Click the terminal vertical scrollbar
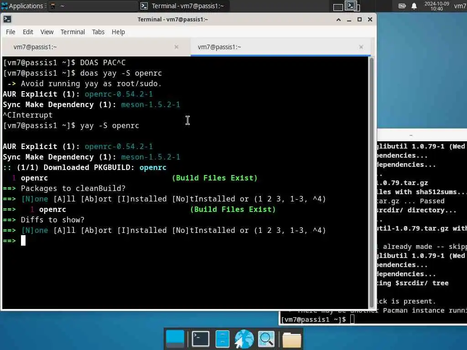 (x=371, y=183)
